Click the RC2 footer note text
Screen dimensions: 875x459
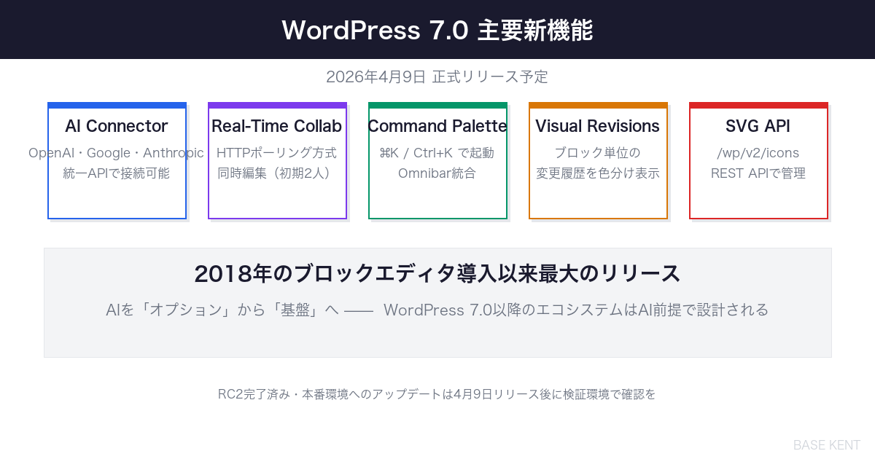pos(437,395)
